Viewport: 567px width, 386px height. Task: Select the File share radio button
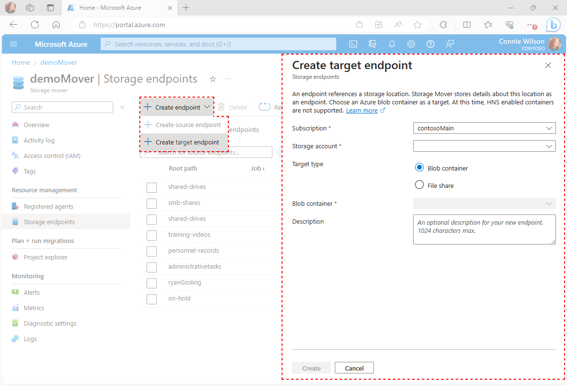coord(419,185)
